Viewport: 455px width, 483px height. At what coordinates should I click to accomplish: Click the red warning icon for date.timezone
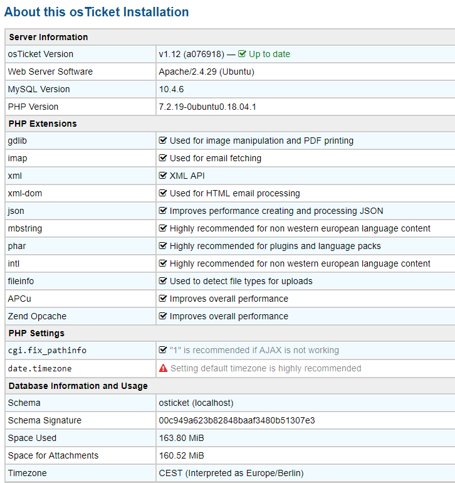point(163,368)
